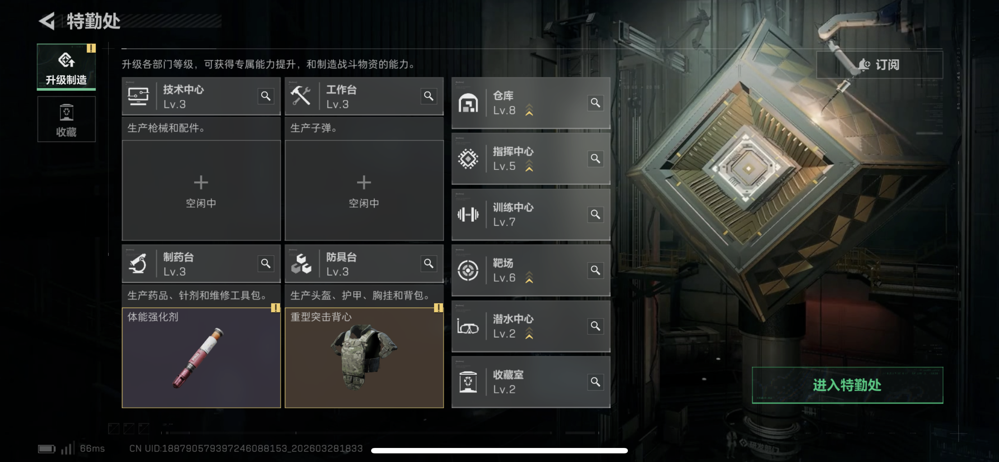999x462 pixels.
Task: Select the 升级制造 sidebar tab
Action: point(66,67)
